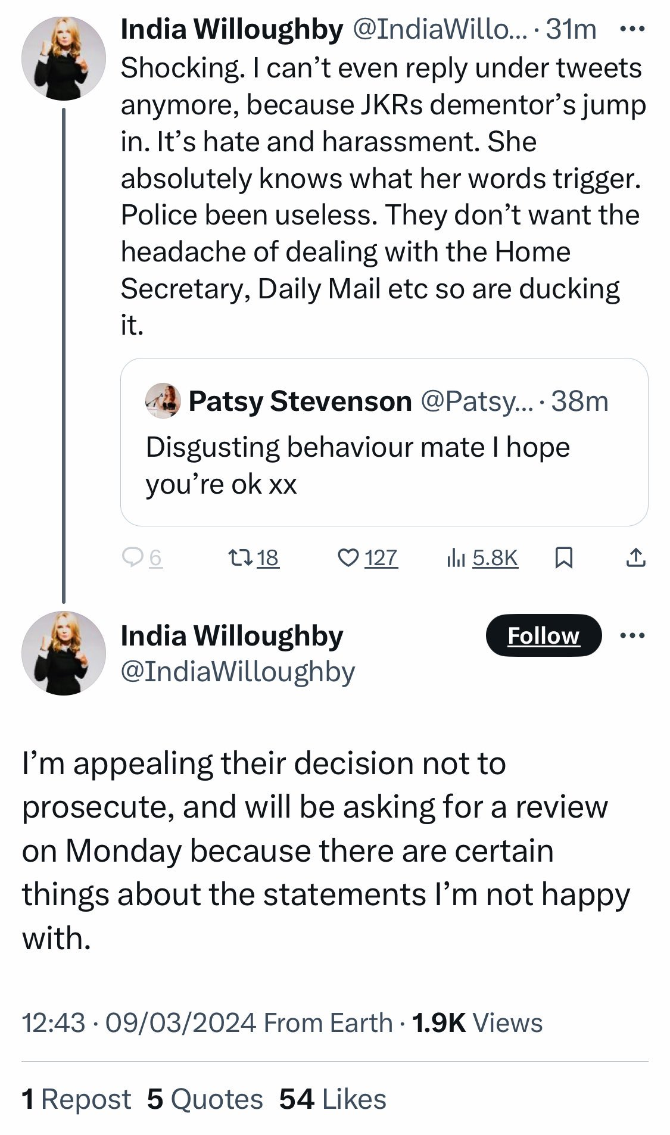Share the first tweet via share icon
Screen dimensions: 670x1135
point(635,557)
